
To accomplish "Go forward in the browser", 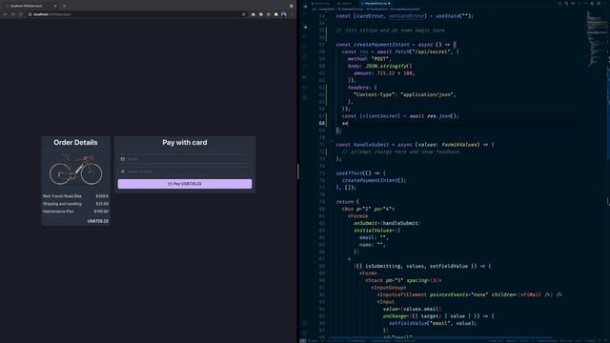I will tap(12, 14).
